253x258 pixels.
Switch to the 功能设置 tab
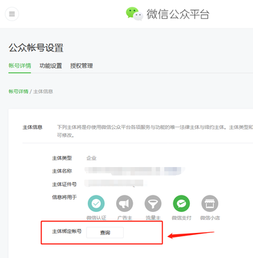pos(50,66)
